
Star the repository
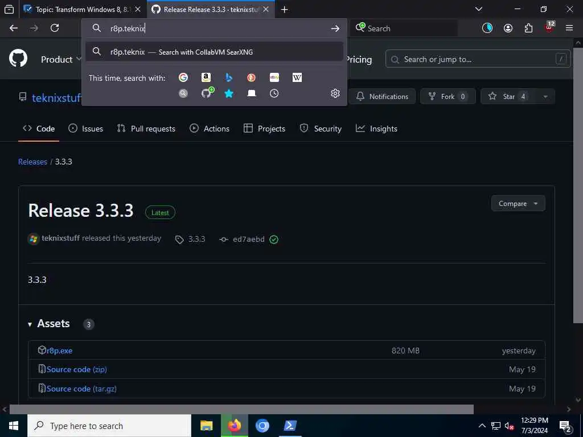coord(508,97)
